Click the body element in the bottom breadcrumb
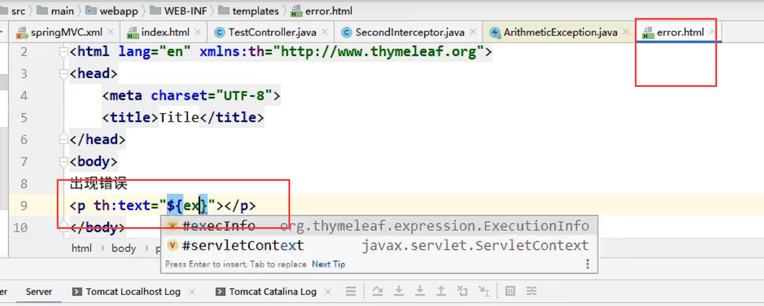Screen dimensions: 764x306 tap(123, 248)
